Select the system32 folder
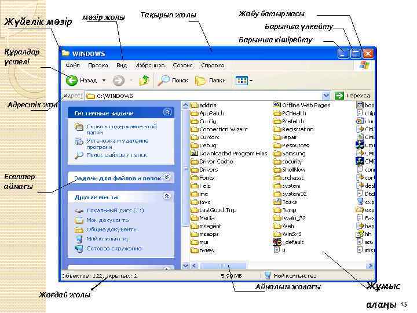The image size is (417, 313). 290,194
